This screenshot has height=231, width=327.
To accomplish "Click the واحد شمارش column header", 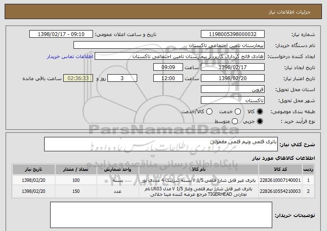I will [118, 170].
